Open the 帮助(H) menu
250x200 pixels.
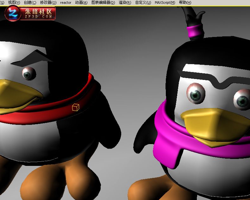click(x=185, y=3)
